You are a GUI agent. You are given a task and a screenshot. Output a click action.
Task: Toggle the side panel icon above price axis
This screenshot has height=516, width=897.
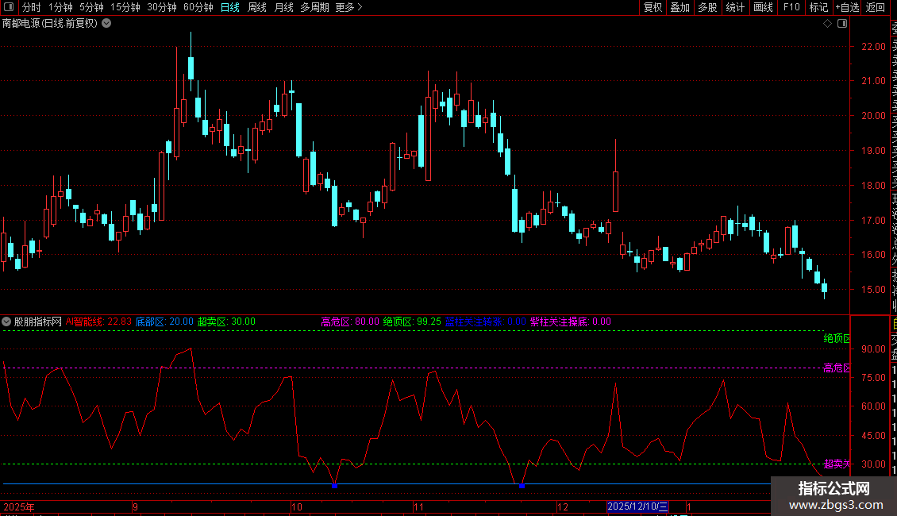[x=842, y=24]
